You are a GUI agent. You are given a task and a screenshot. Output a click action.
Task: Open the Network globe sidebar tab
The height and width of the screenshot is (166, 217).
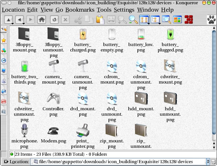tap(4, 92)
